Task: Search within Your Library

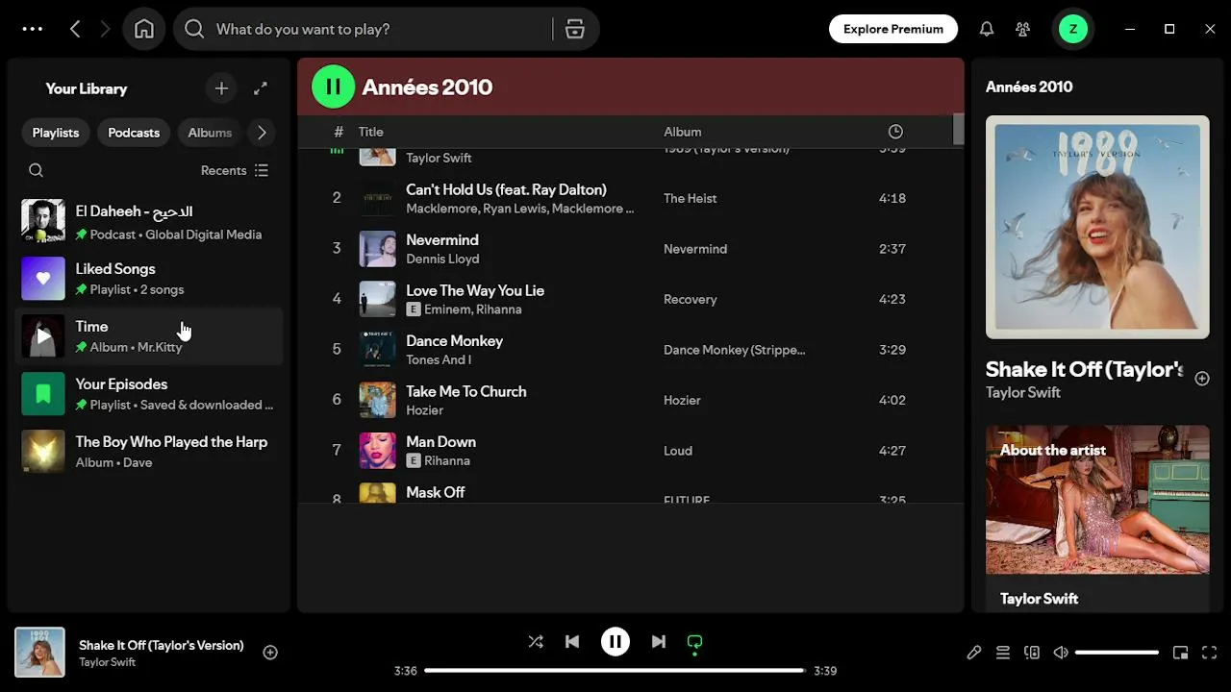Action: coord(37,170)
